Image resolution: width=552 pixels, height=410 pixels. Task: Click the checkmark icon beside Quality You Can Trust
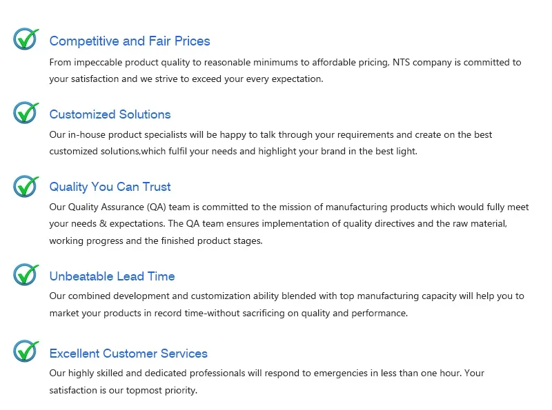point(26,185)
